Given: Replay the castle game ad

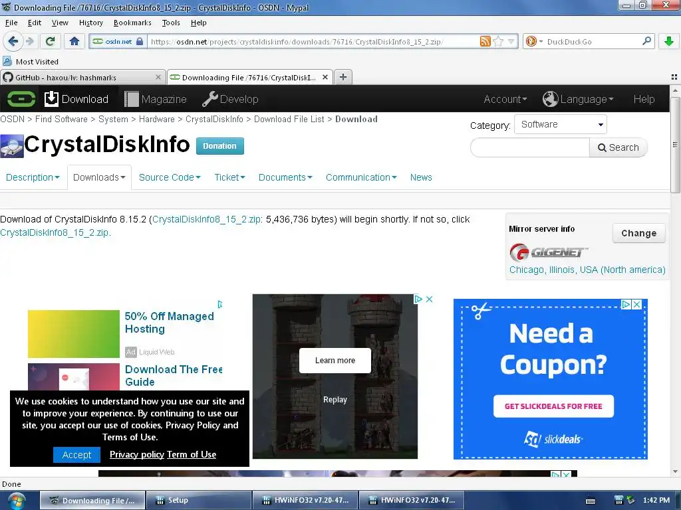Looking at the screenshot, I should click(x=335, y=399).
